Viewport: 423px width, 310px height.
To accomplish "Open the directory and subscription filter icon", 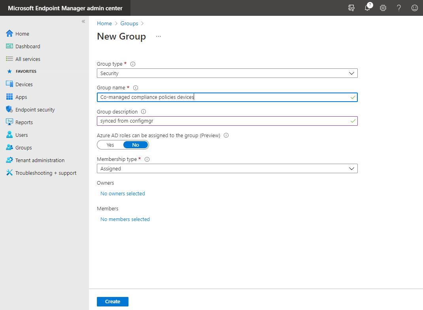I will [351, 8].
